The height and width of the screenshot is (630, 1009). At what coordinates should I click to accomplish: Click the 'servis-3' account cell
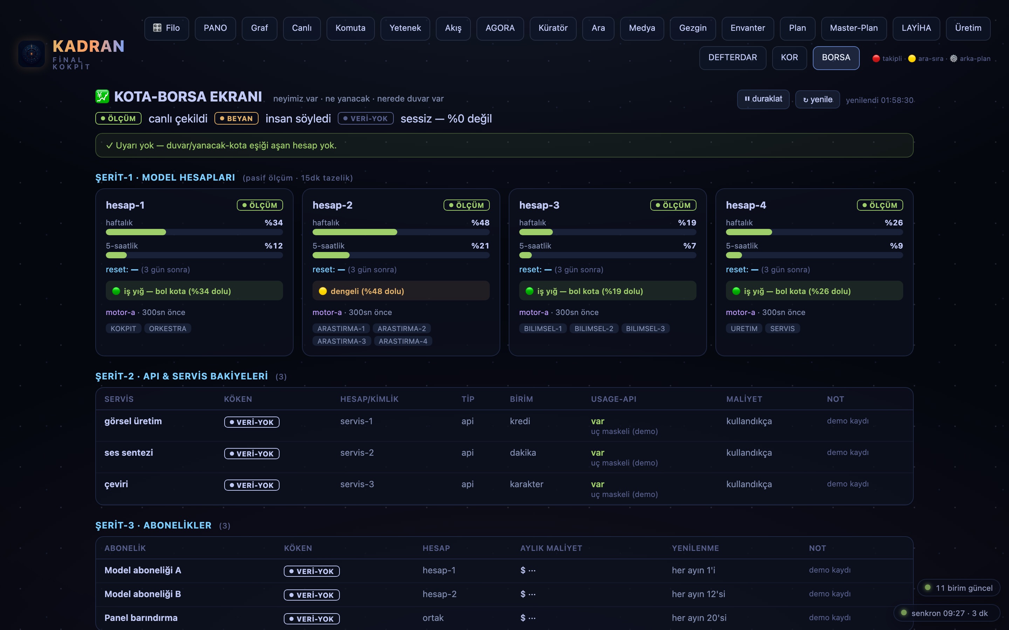(x=357, y=484)
